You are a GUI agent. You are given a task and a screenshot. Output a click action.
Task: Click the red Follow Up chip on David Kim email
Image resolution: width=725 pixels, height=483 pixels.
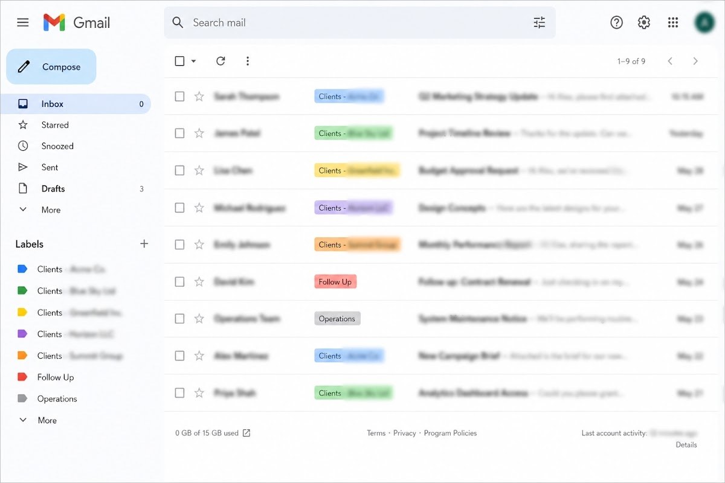pos(335,282)
